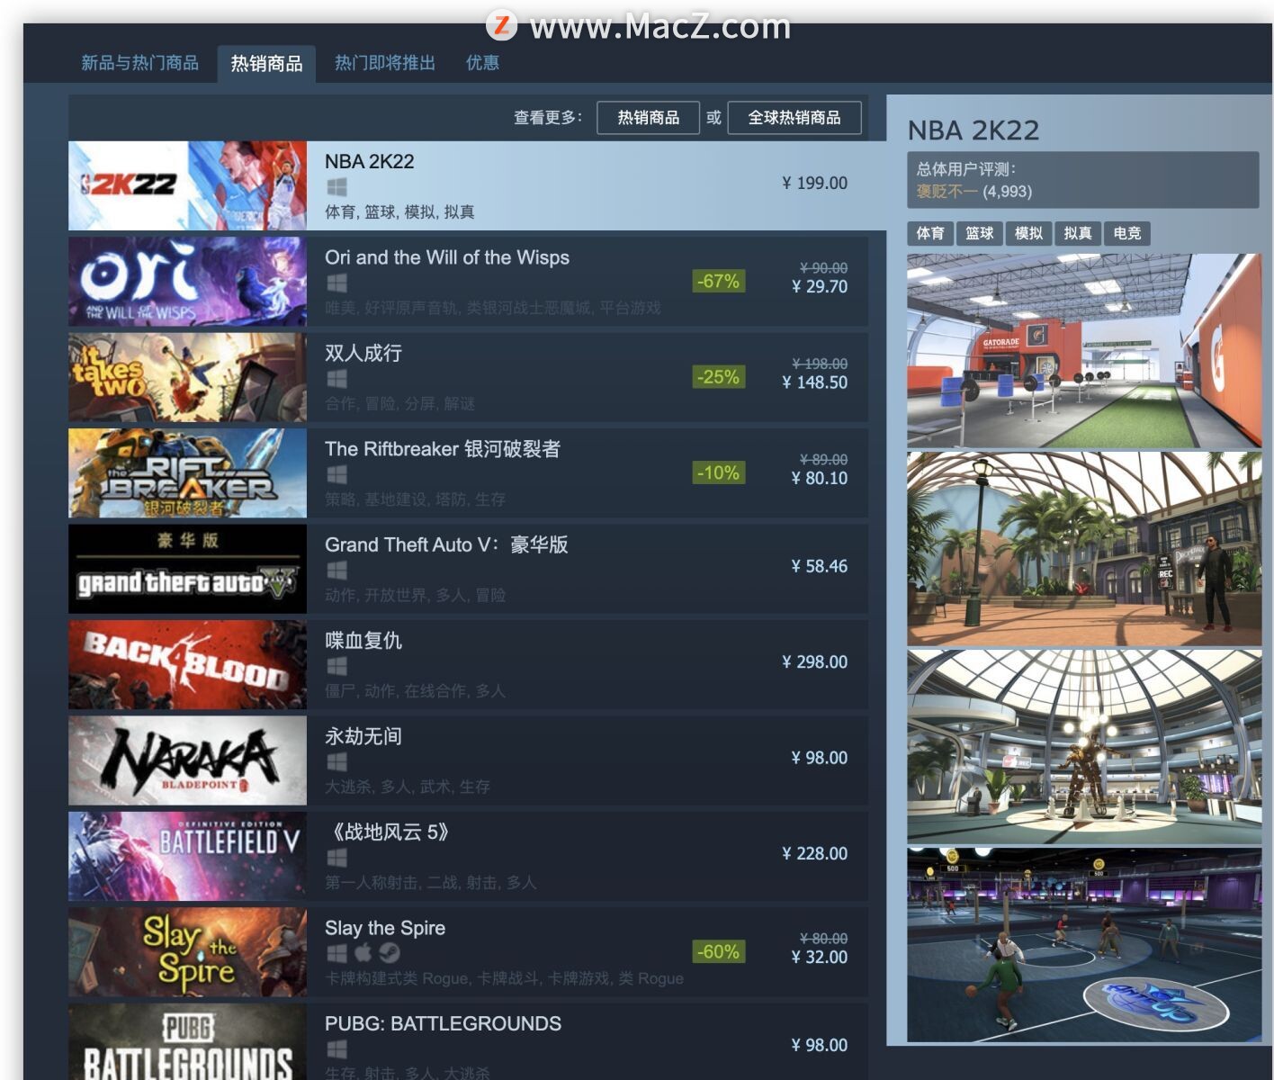Click Windows icon under The Riftbreaker
The image size is (1274, 1080).
click(x=336, y=474)
